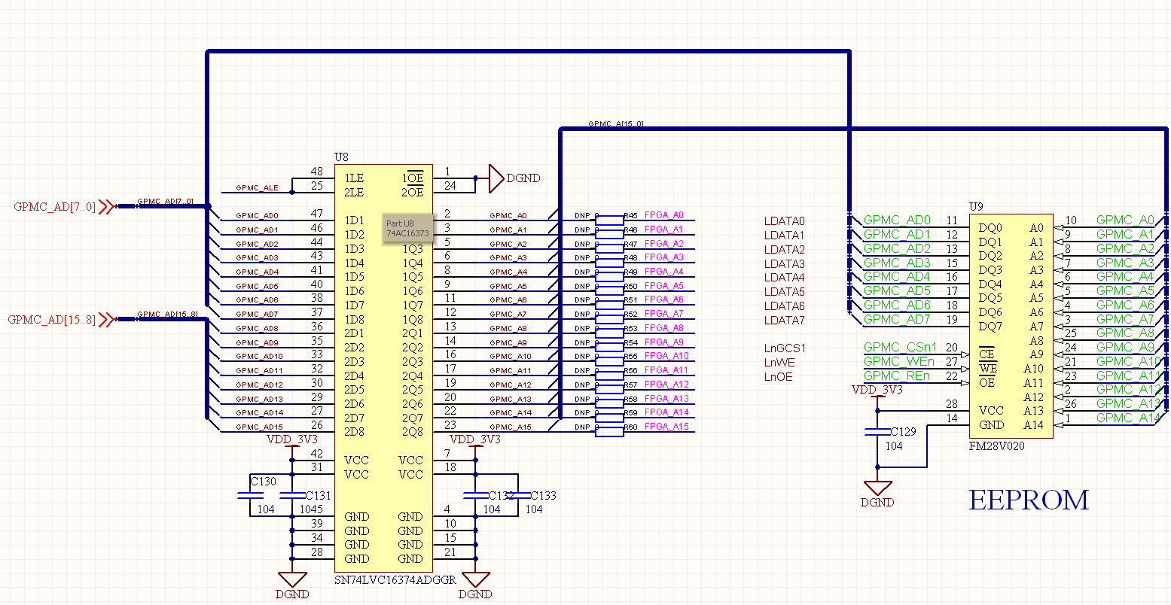Select resistor R53 symbol
This screenshot has height=605, width=1171.
(609, 333)
